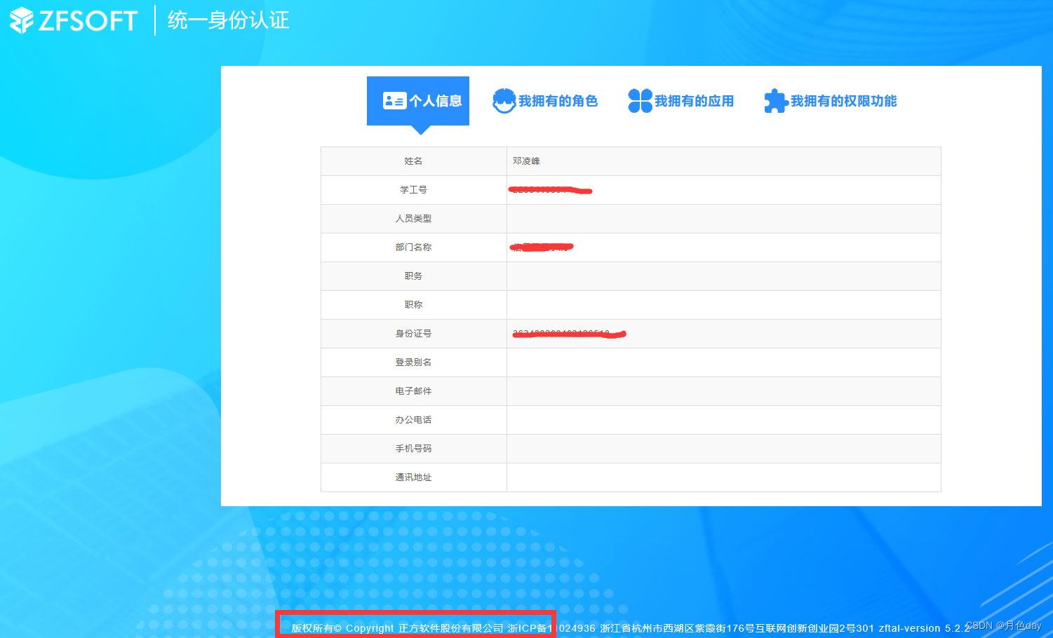The image size is (1053, 638).
Task: Select the 通讯地址 label cell
Action: (x=414, y=477)
